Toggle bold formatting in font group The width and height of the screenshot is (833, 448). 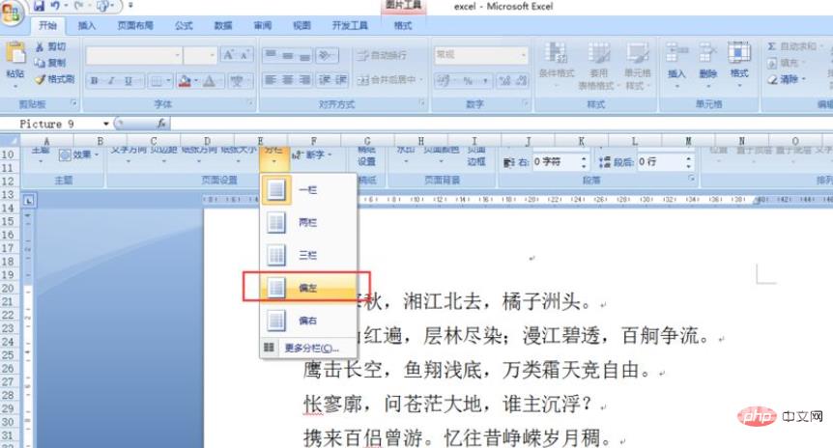point(96,80)
